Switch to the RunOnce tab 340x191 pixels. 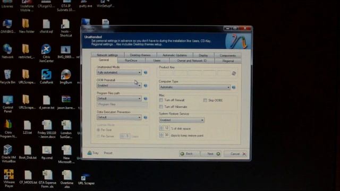pos(131,60)
